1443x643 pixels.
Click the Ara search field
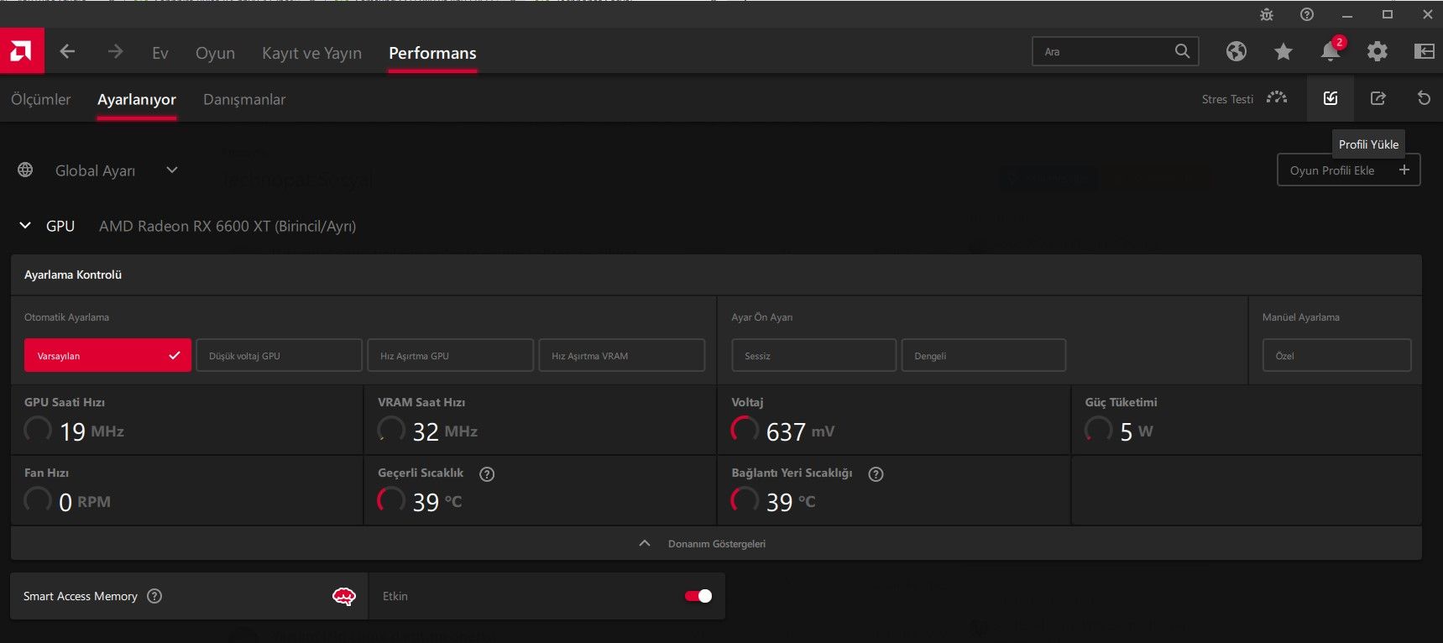1115,51
